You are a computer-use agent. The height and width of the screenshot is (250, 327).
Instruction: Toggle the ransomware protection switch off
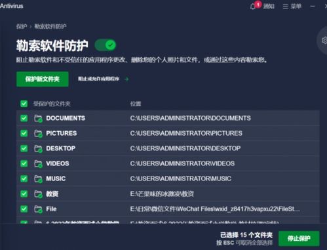coord(106,45)
